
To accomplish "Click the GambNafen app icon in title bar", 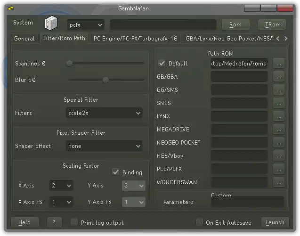I will point(11,8).
